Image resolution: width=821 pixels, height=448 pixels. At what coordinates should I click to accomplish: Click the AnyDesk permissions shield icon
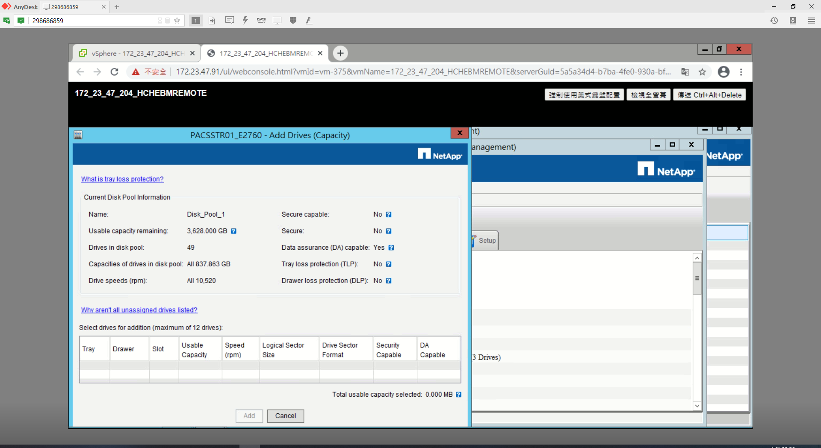pos(293,21)
